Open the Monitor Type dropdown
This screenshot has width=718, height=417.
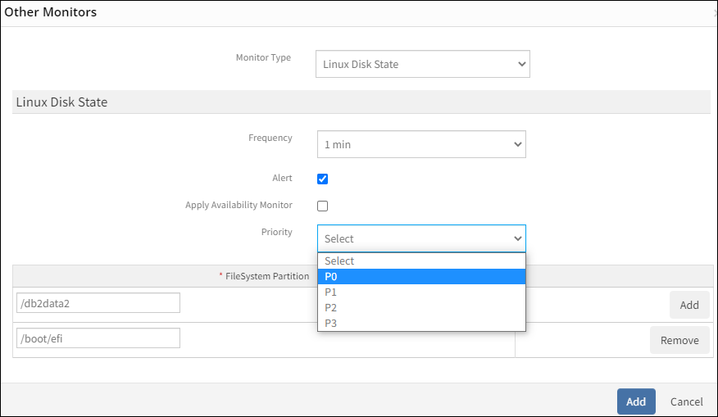pyautogui.click(x=423, y=64)
